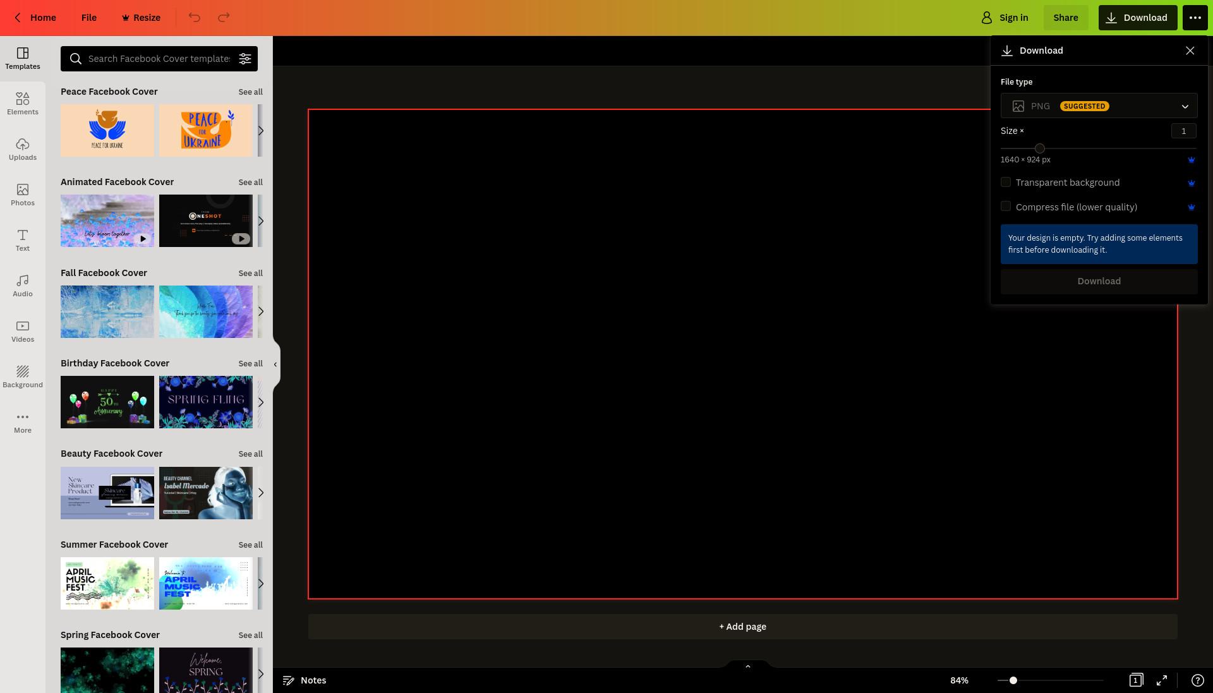Select the Isabel Mercado beauty template
Screen dimensions: 1213x693
[206, 493]
